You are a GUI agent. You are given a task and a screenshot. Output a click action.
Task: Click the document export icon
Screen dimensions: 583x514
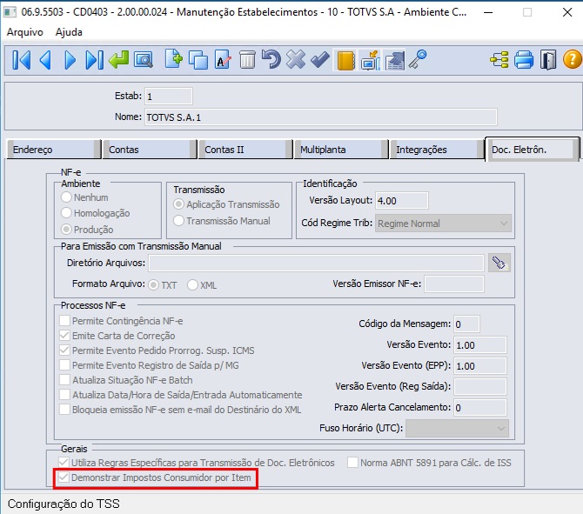[x=395, y=60]
